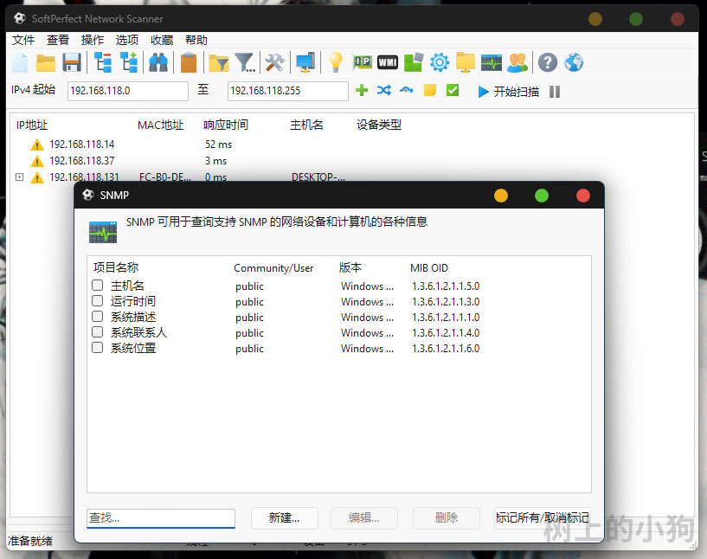Expand the 192.168.118.131 tree row

[19, 177]
